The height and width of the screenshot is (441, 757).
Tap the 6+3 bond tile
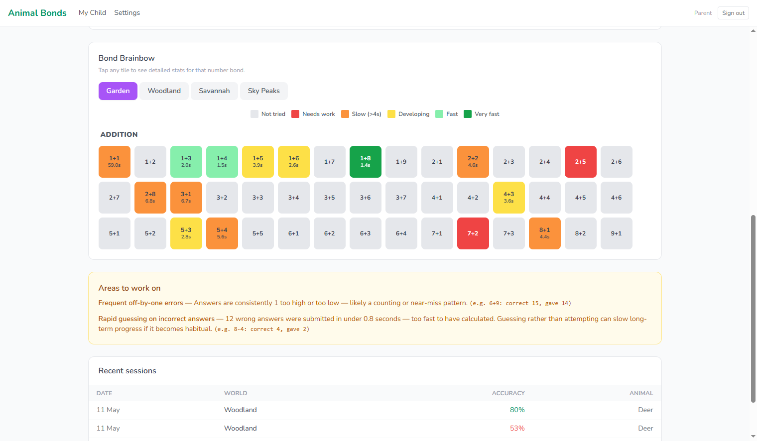[366, 233]
